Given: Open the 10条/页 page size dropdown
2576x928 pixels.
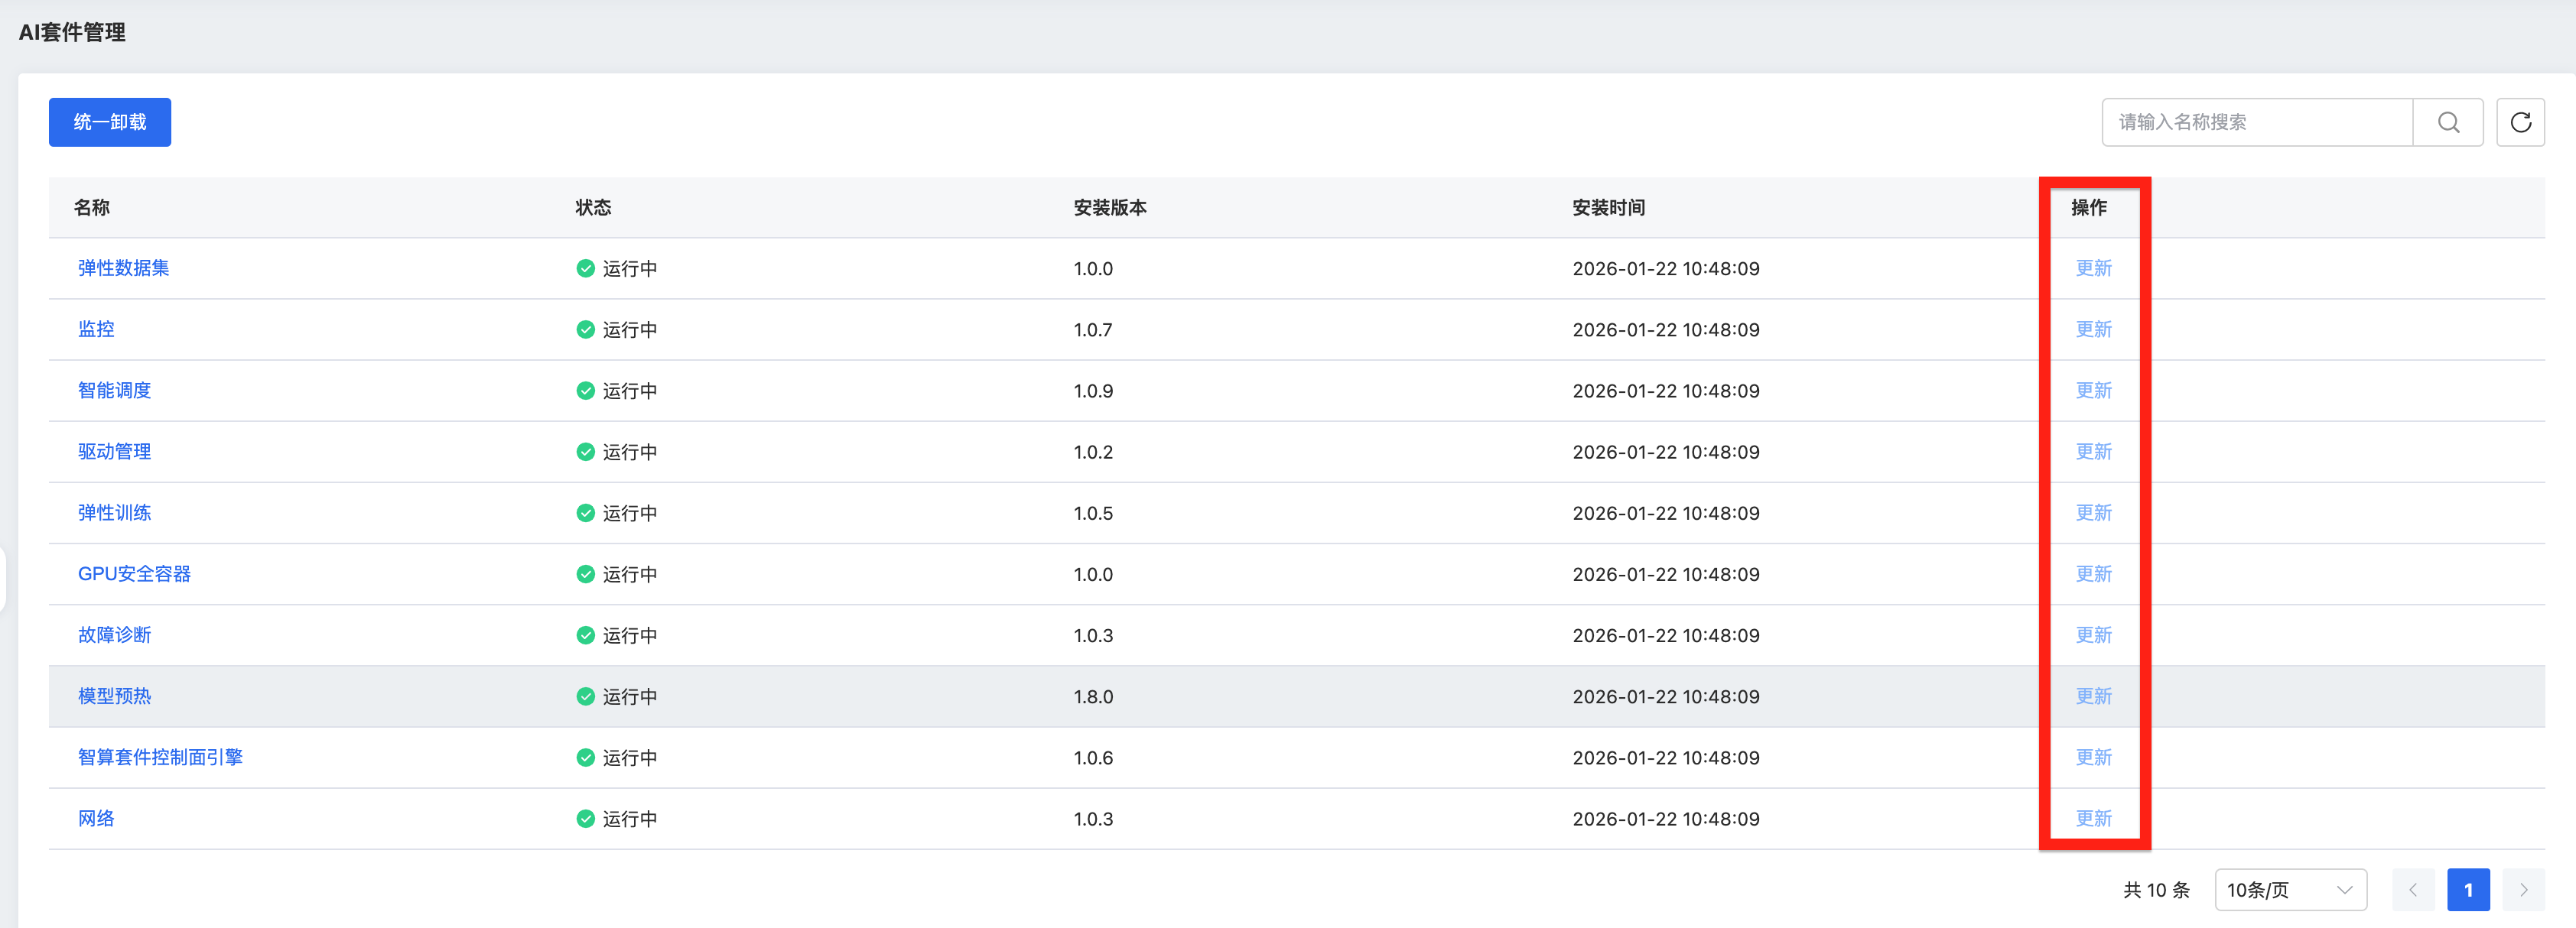Looking at the screenshot, I should tap(2289, 889).
